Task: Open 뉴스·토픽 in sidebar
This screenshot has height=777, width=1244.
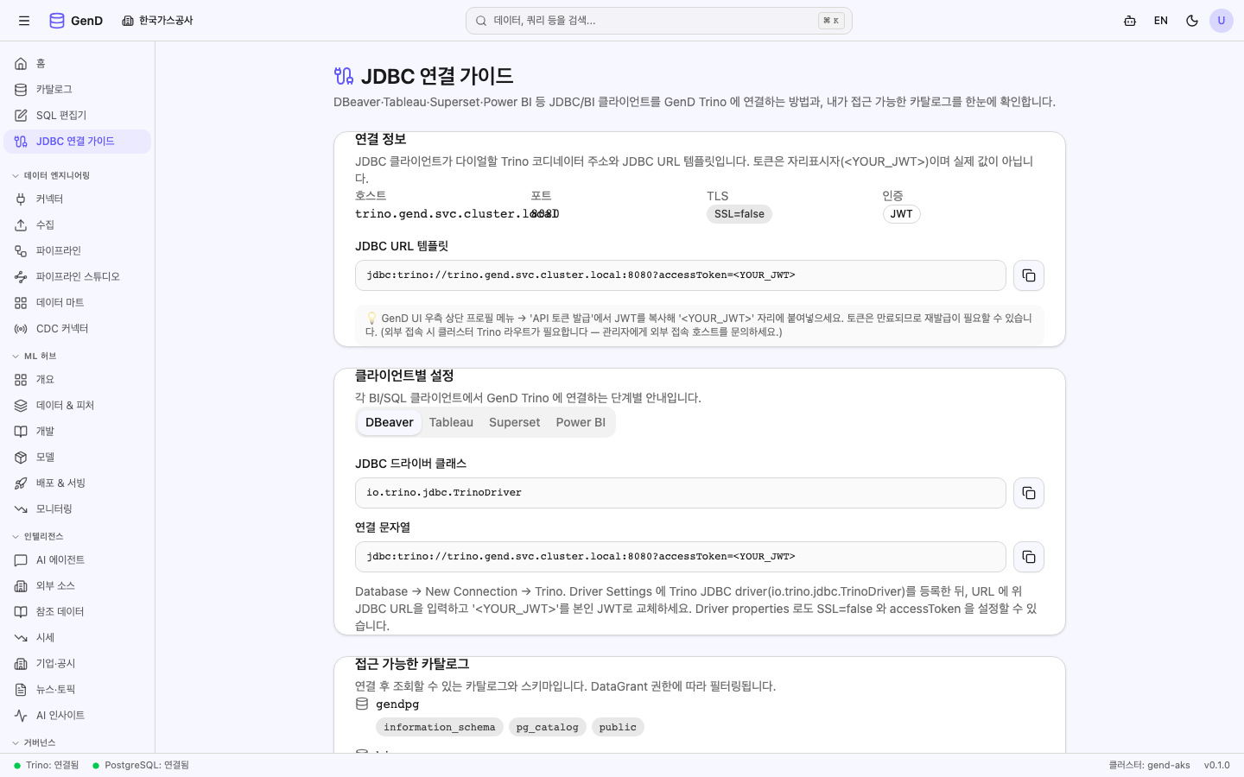Action: tap(78, 690)
